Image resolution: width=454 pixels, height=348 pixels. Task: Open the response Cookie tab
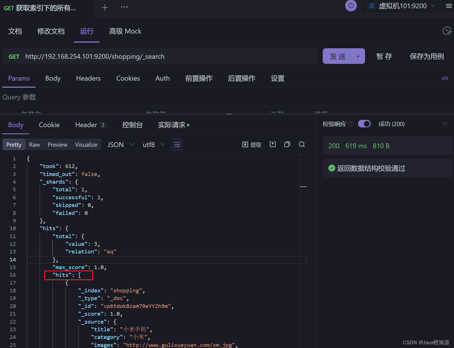[49, 125]
